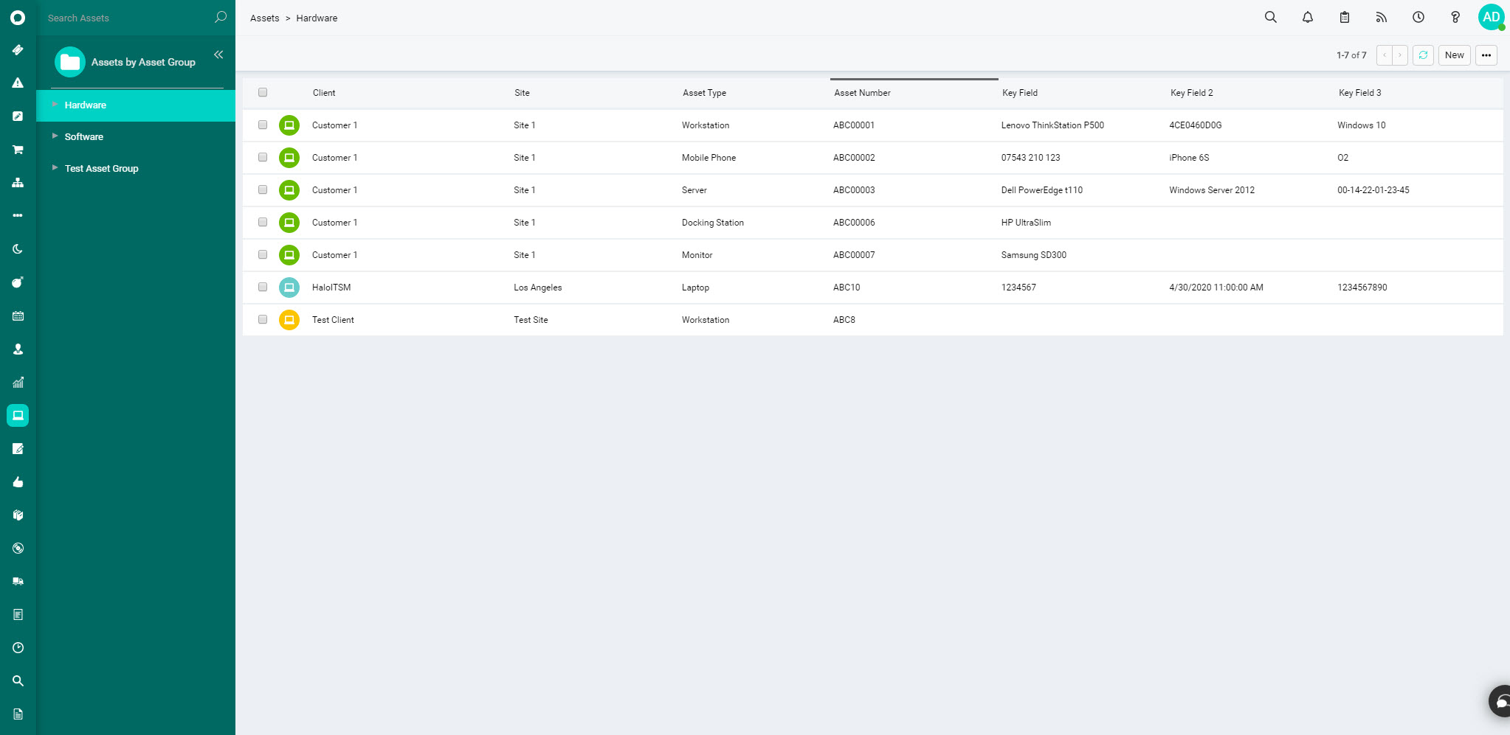Open the magnifier search icon in top bar
This screenshot has height=735, width=1510.
point(1270,17)
